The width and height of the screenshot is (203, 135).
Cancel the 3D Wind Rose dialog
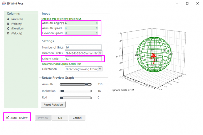[x=77, y=118]
